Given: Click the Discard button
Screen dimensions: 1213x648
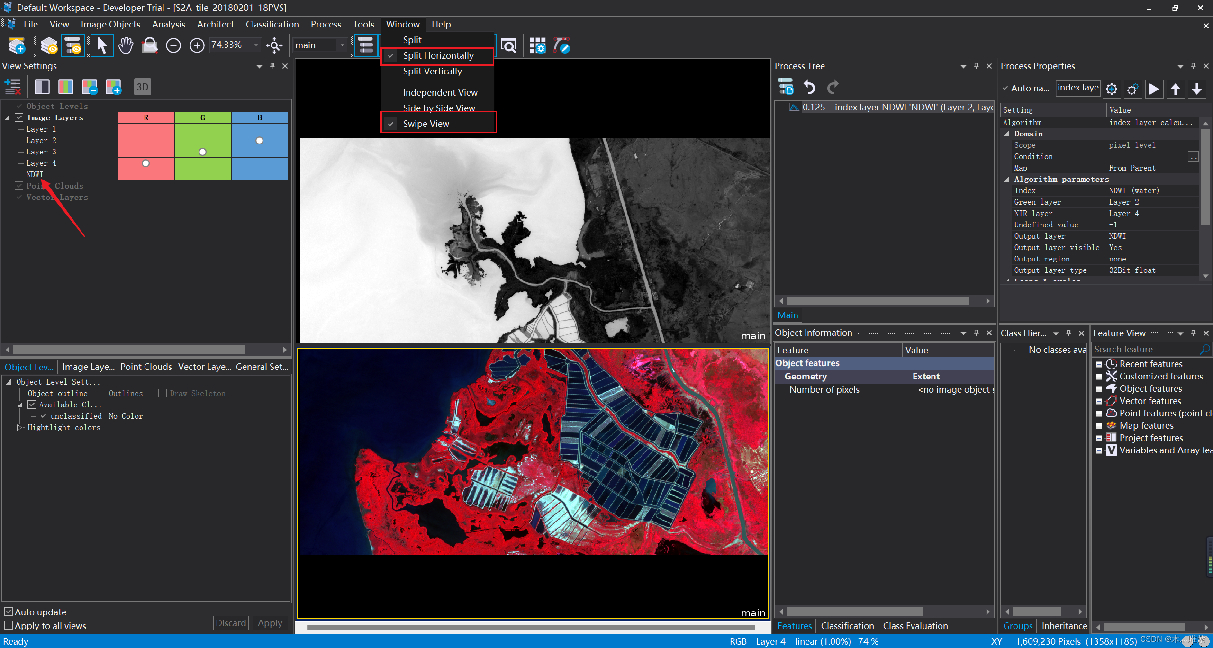Looking at the screenshot, I should (231, 623).
